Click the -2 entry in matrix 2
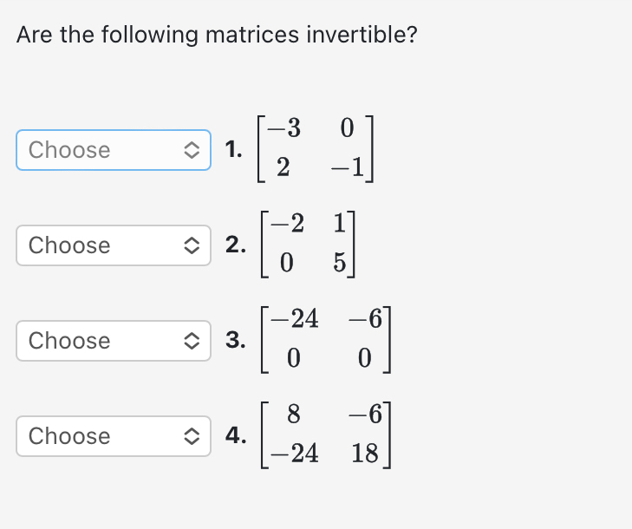632x529 pixels. pyautogui.click(x=287, y=223)
